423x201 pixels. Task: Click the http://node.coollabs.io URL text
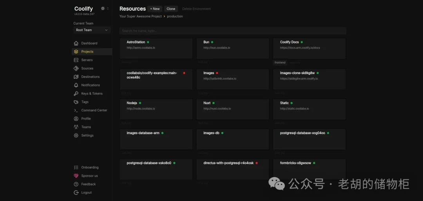141,109
